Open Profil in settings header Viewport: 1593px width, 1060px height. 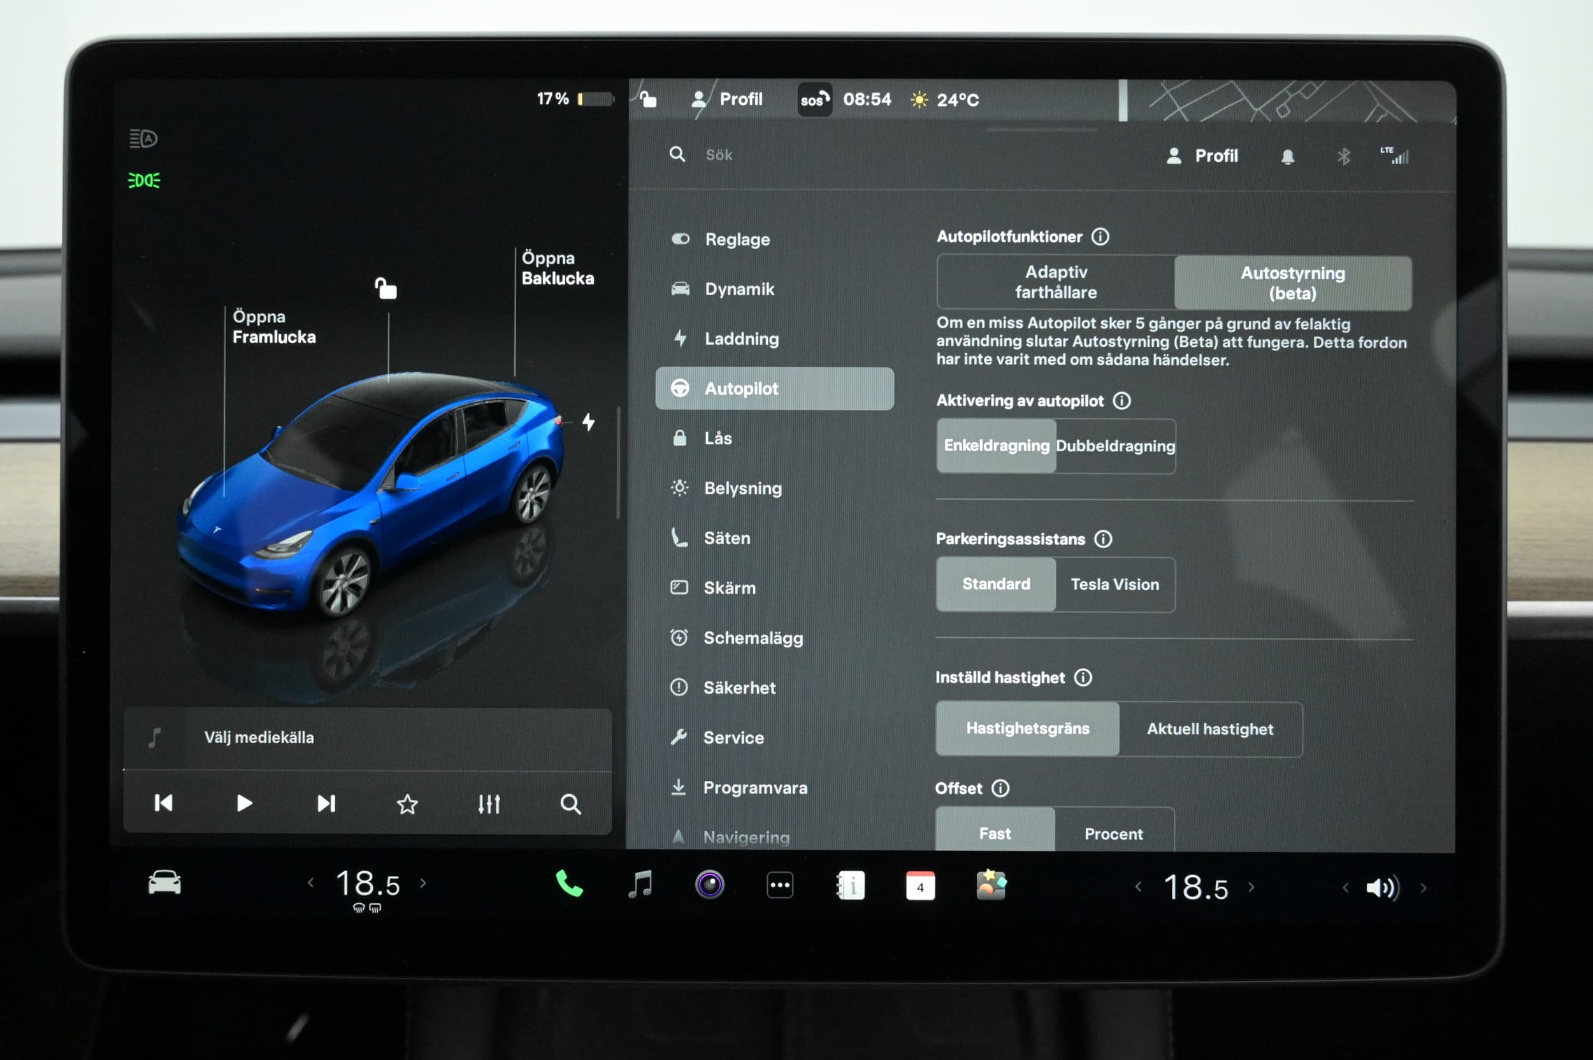1202,156
